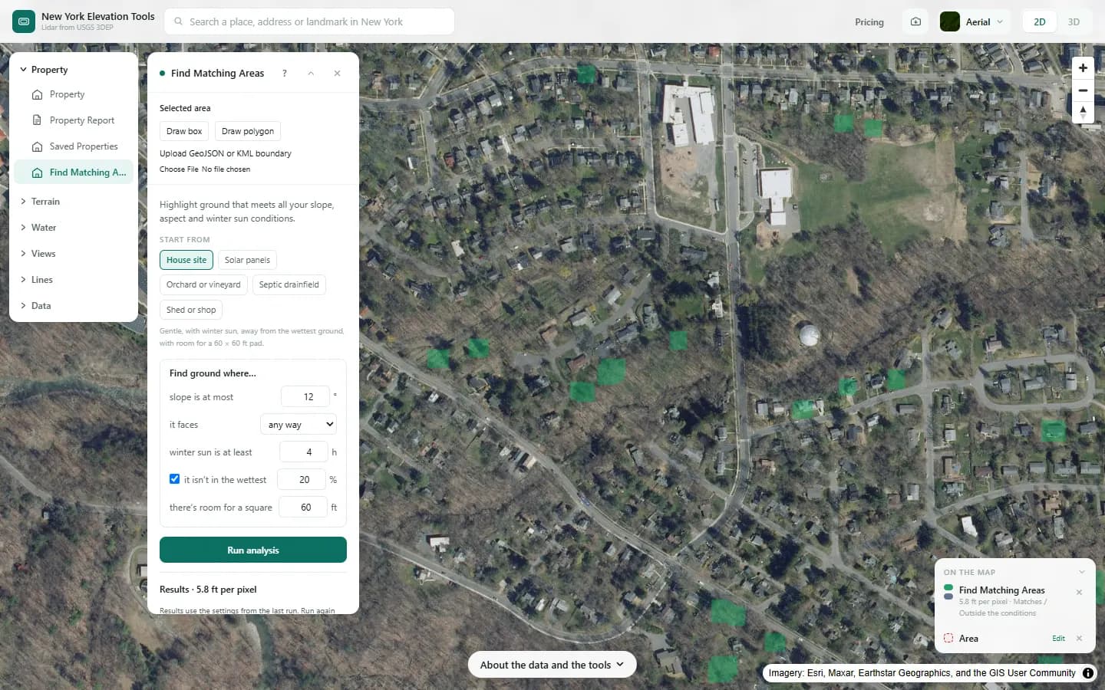Open the it faces direction dropdown
1105x690 pixels.
299,425
